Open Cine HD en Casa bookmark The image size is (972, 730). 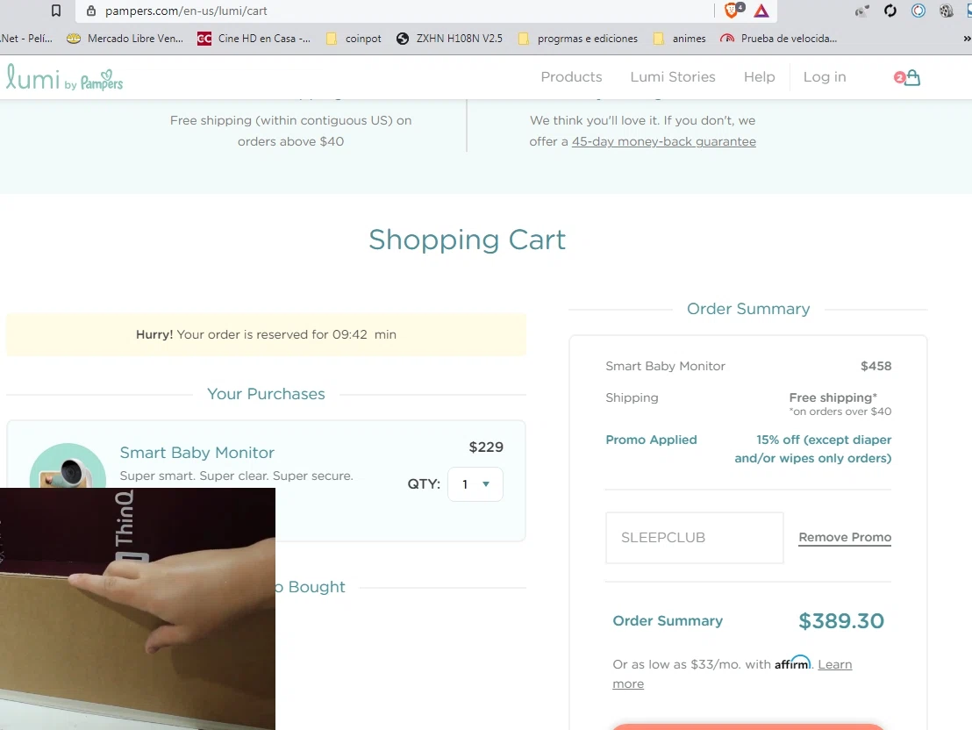pyautogui.click(x=254, y=39)
